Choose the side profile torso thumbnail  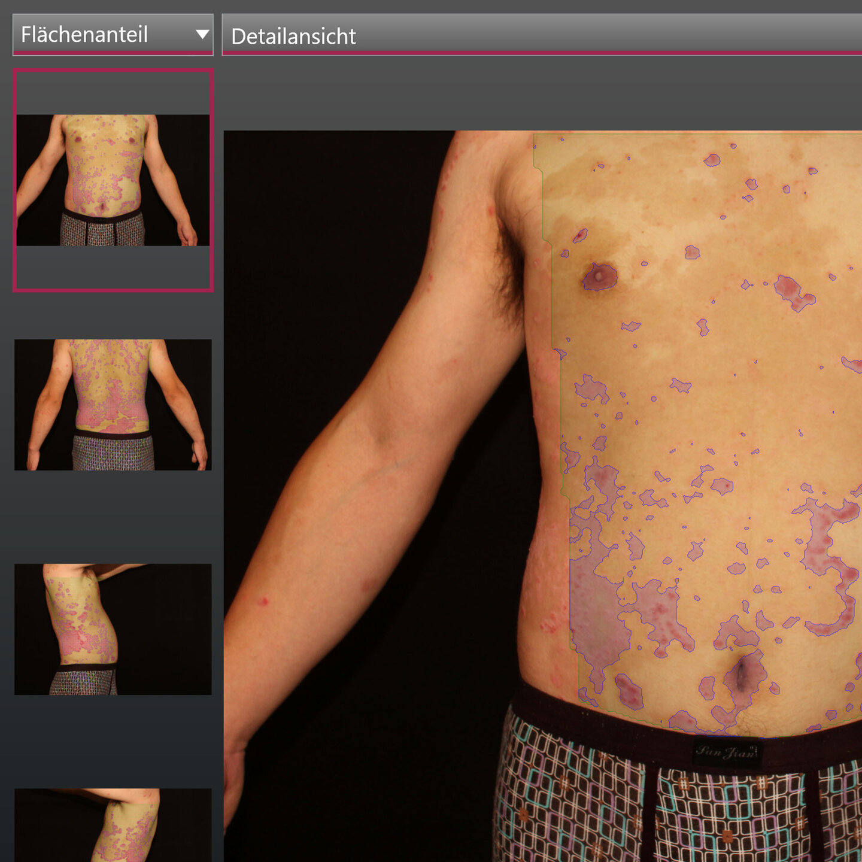(x=113, y=629)
